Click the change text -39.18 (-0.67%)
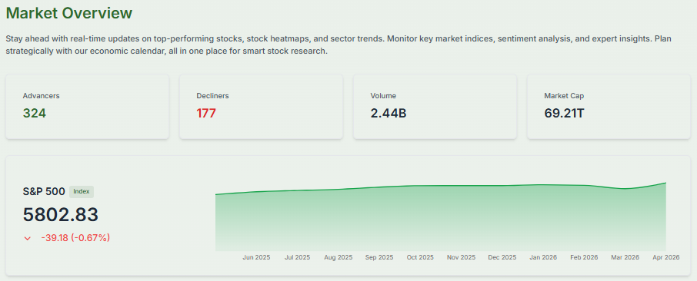697x281 pixels. pyautogui.click(x=75, y=238)
